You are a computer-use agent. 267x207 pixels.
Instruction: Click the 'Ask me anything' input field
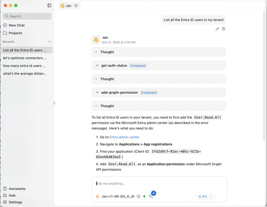pyautogui.click(x=159, y=183)
